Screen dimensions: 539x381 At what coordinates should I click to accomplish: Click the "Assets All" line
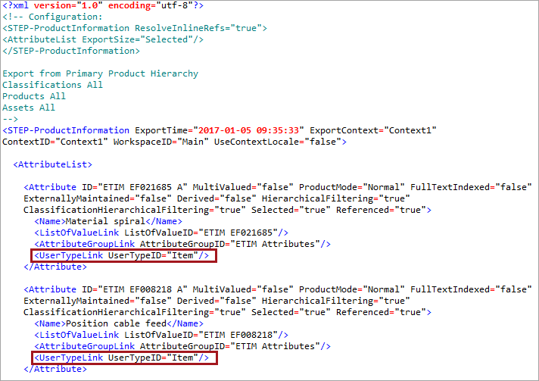(x=29, y=108)
